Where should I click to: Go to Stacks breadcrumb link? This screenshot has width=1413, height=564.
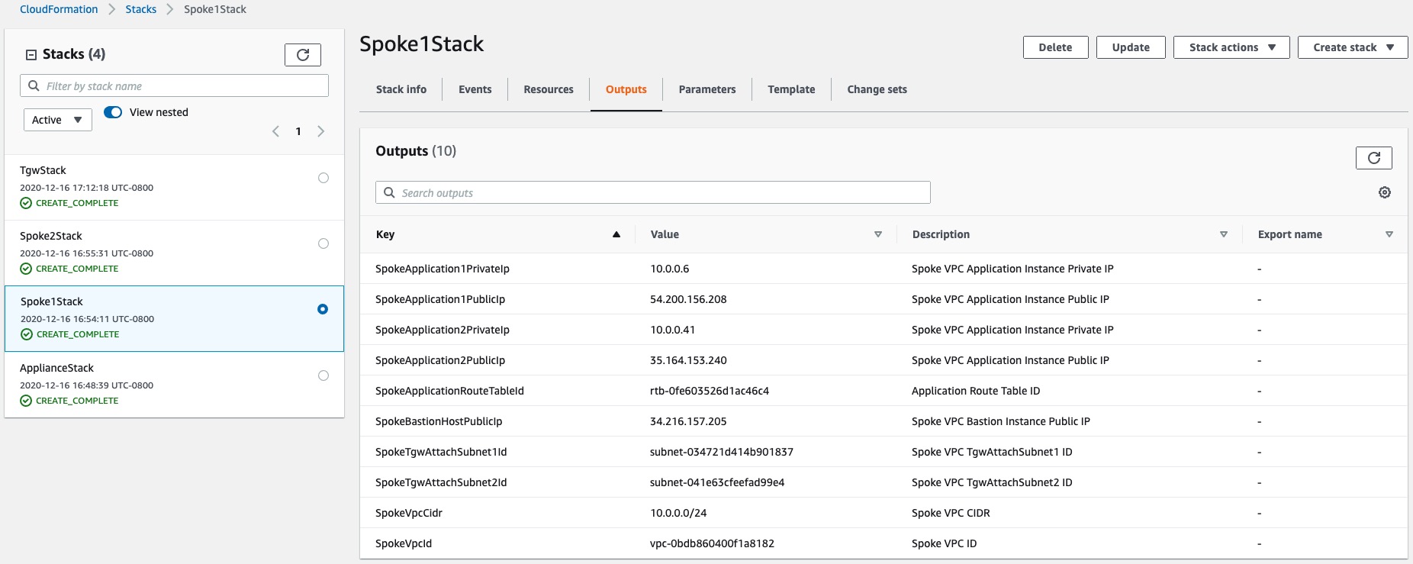point(141,9)
